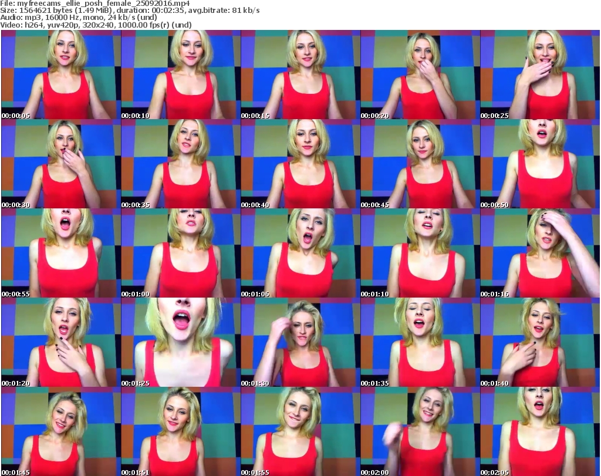Select the thumbnail at timestamp 00:01:20
Screen dimensions: 601x476
[x=60, y=342]
